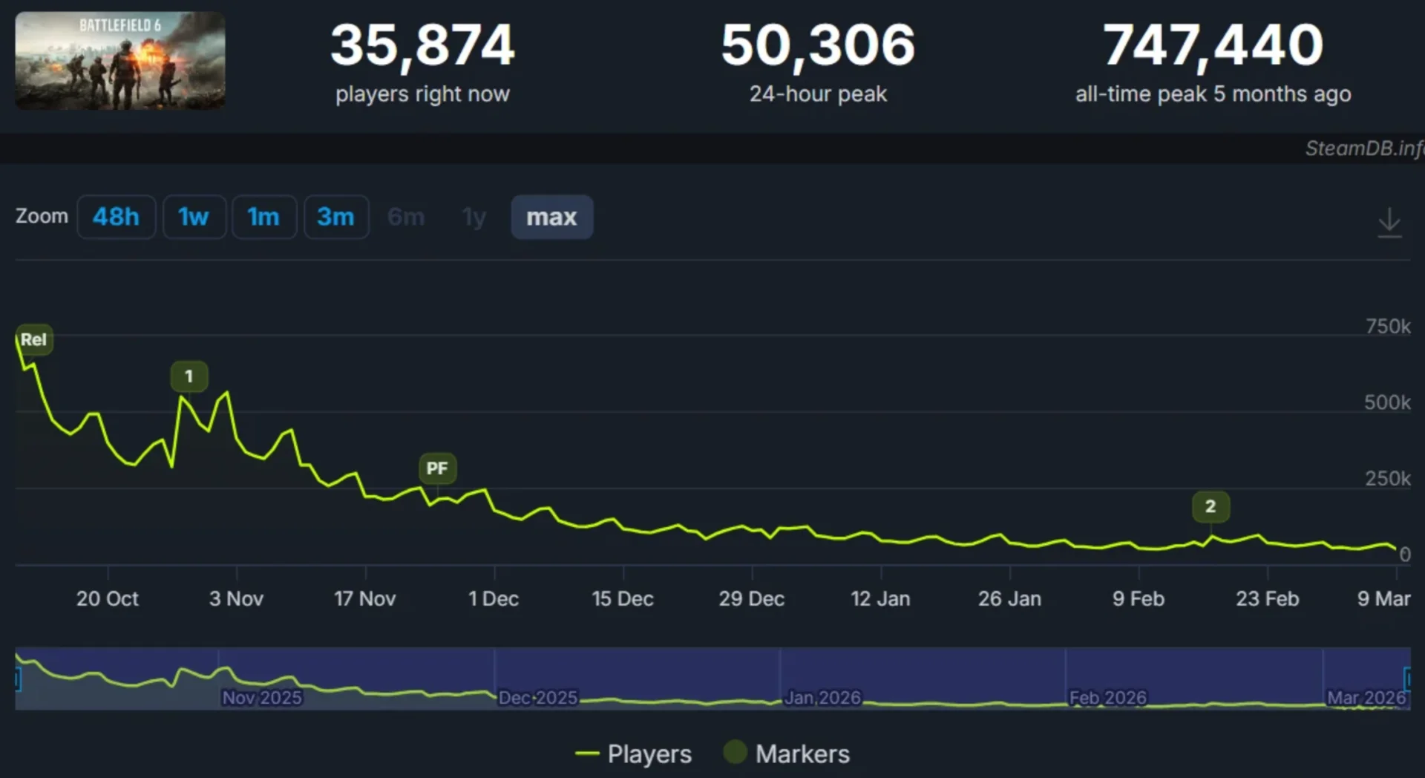1425x778 pixels.
Task: Click Nov 2025 in the navigator
Action: pos(262,698)
